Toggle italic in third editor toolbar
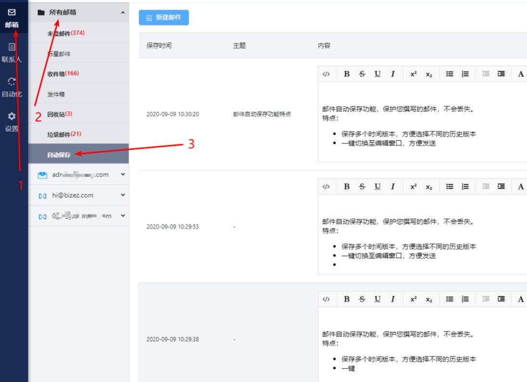 pyautogui.click(x=393, y=299)
